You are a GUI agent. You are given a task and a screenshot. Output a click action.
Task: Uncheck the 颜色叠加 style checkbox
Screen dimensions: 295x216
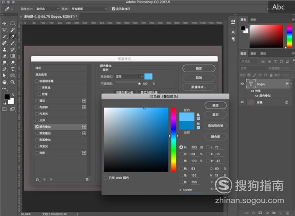(x=37, y=127)
